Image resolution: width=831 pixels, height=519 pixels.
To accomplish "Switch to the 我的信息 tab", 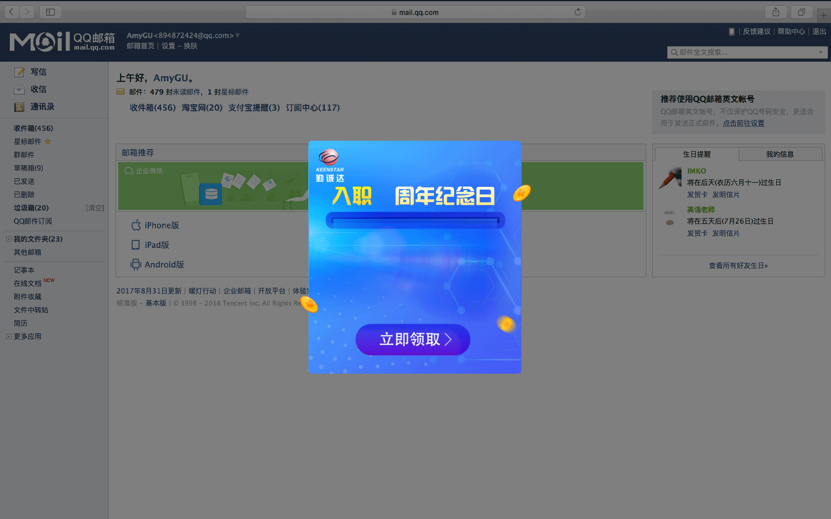I will (780, 154).
